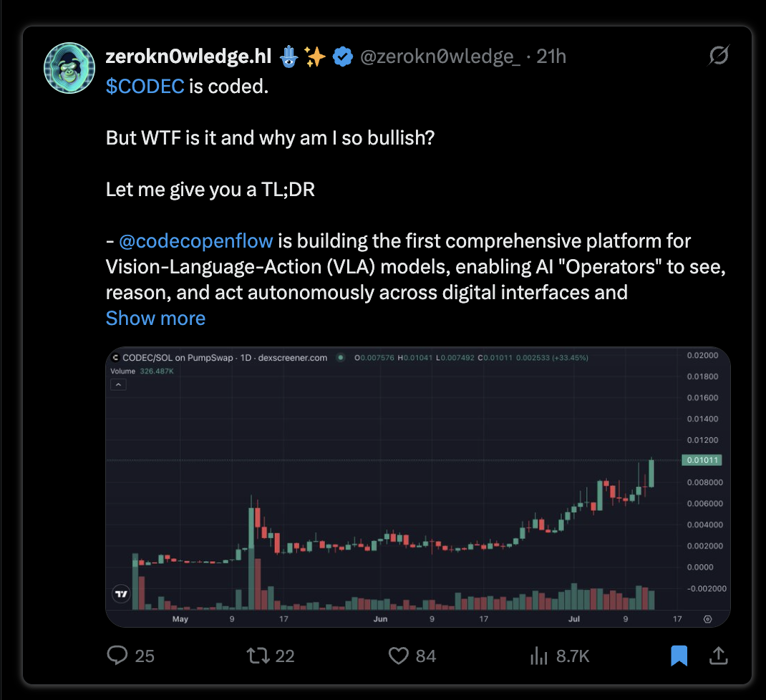Screen dimensions: 766x700
Task: Click the Grok slashed-circle icon top right
Action: [x=719, y=55]
